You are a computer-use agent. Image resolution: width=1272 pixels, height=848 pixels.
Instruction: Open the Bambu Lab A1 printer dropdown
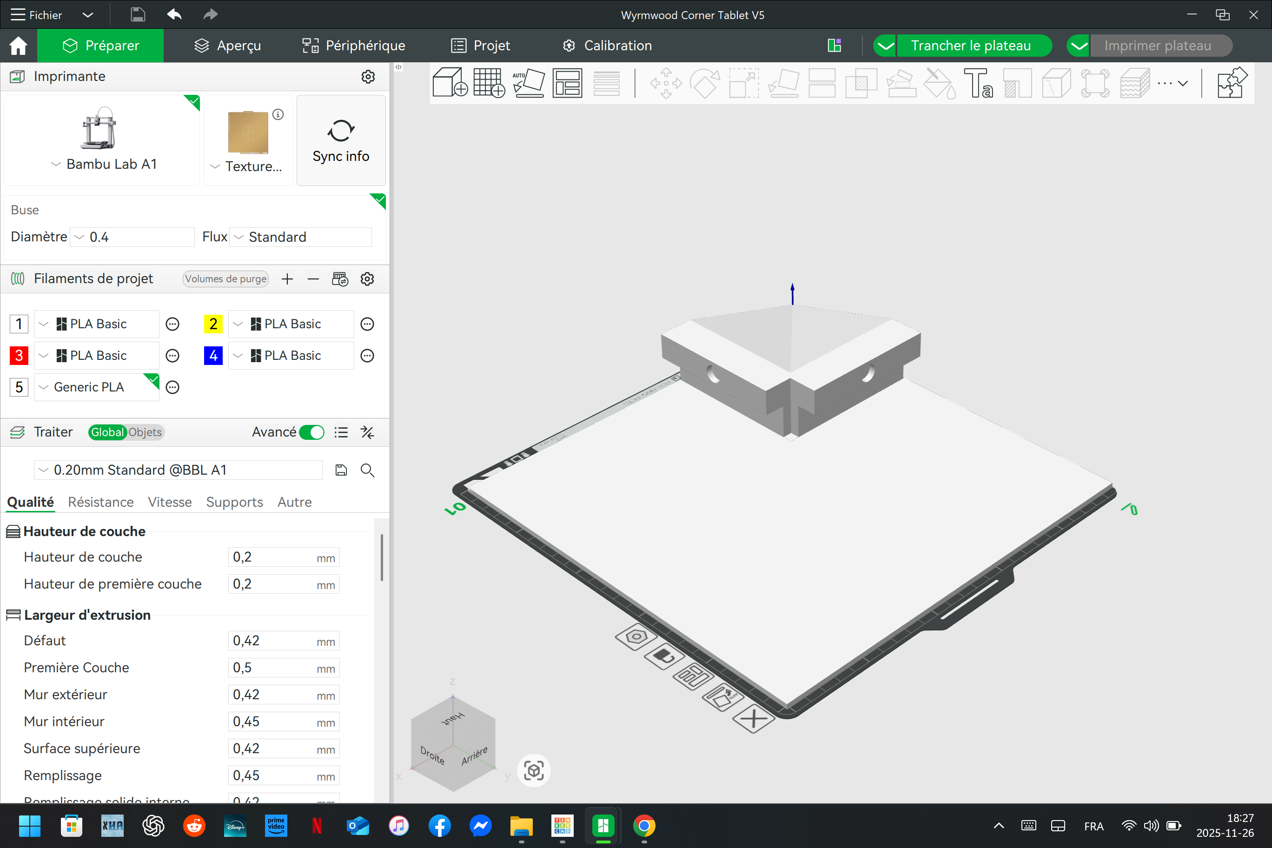(103, 164)
